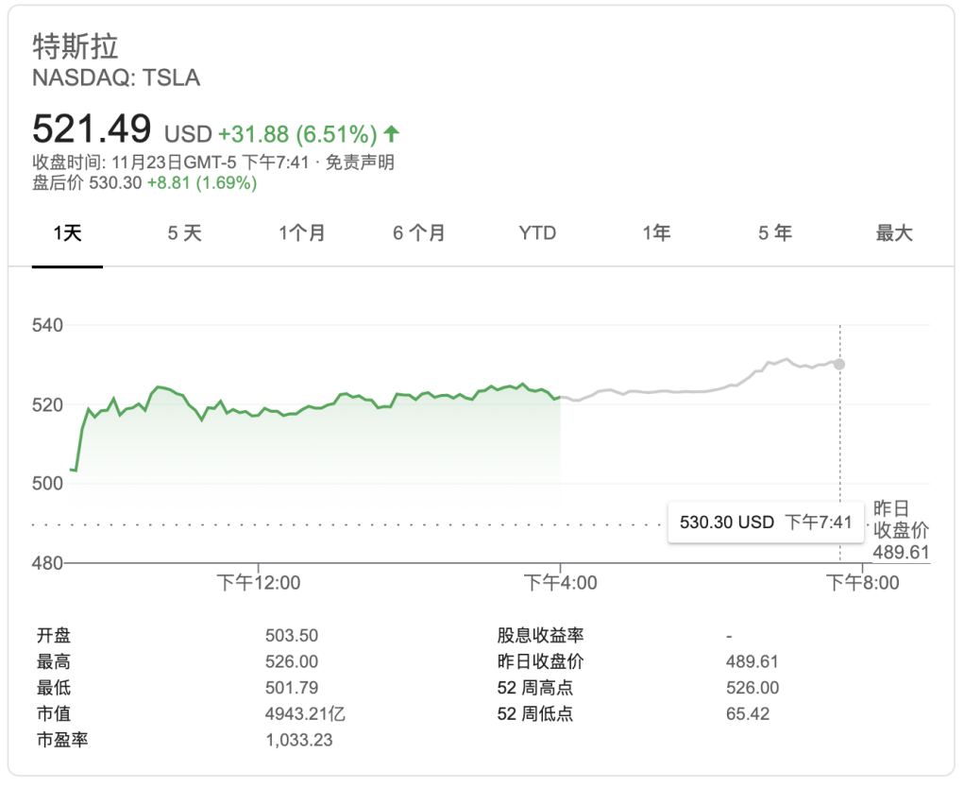
Task: Switch to the 1年 range tab
Action: pos(656,233)
